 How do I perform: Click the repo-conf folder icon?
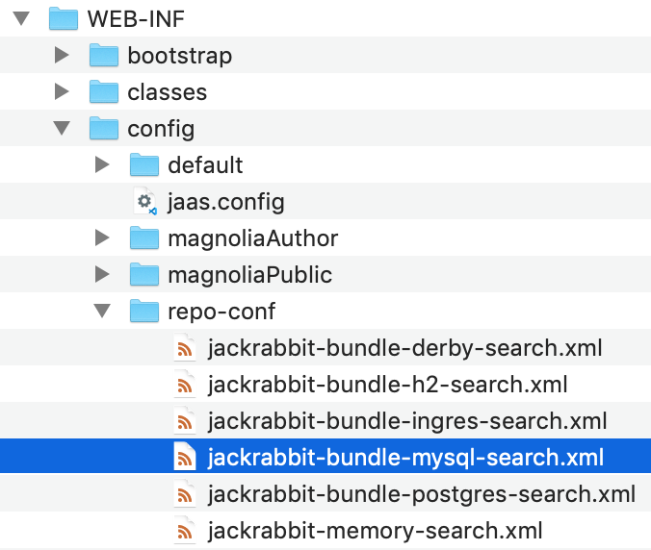point(144,311)
